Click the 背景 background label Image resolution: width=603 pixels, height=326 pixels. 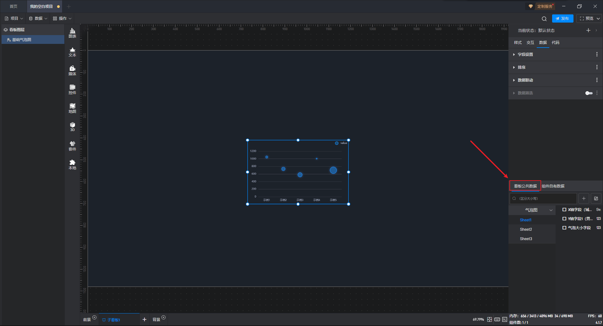pyautogui.click(x=156, y=320)
